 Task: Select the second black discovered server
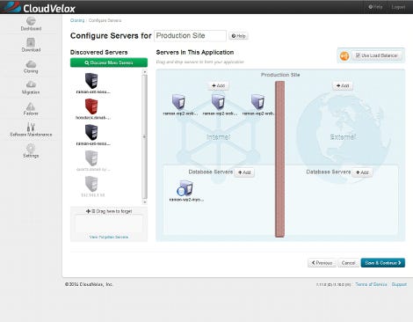(91, 132)
